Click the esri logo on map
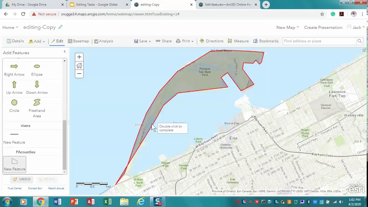The image size is (368, 207). [356, 189]
